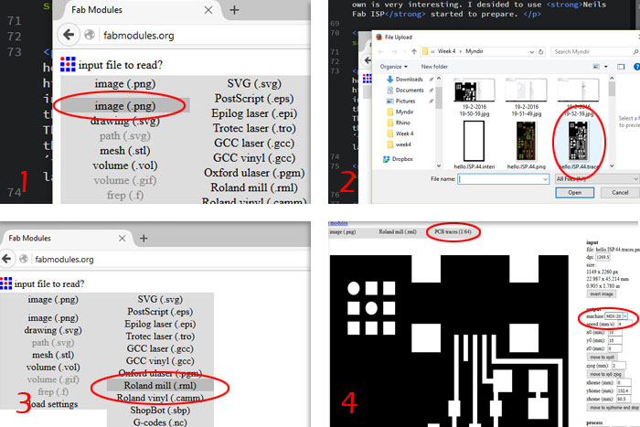Toggle the preview pane icon in File Upload
Image resolution: width=640 pixels, height=427 pixels.
[621, 67]
